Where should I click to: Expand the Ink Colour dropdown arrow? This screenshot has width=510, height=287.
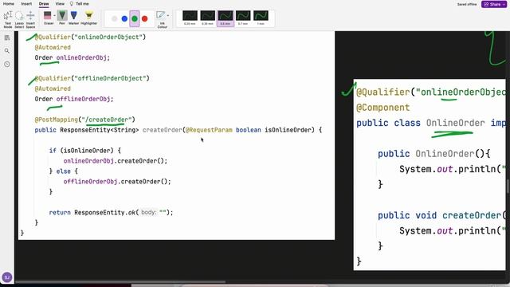(168, 15)
